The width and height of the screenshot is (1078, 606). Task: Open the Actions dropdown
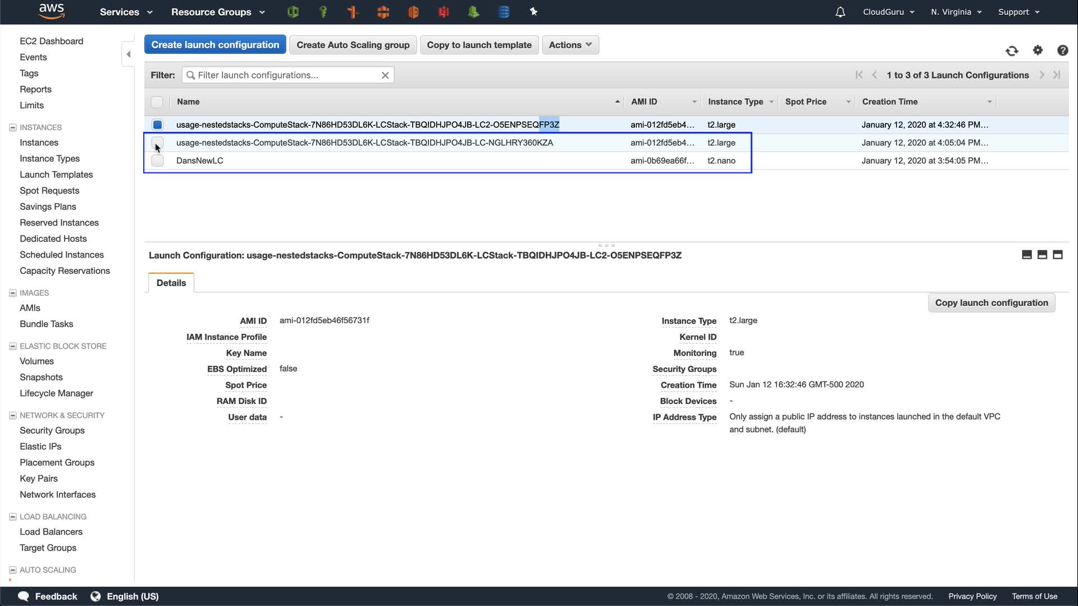tap(570, 45)
